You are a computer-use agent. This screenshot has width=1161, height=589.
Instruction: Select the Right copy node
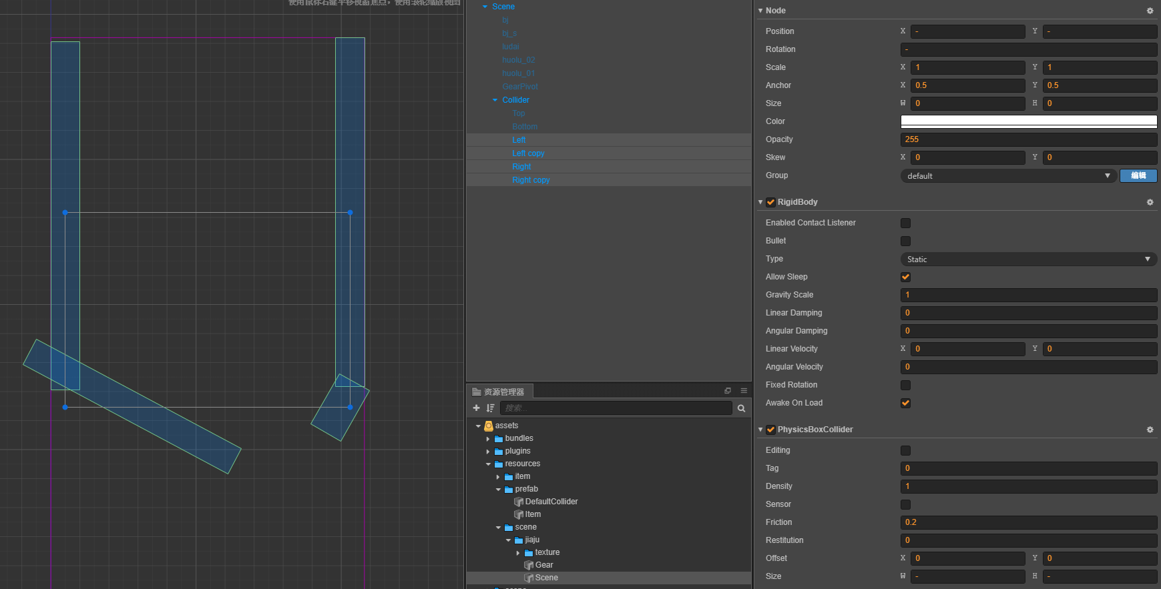[531, 180]
